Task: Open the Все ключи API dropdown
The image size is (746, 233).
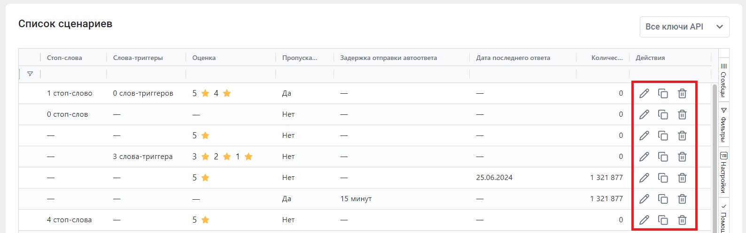Action: pyautogui.click(x=684, y=27)
